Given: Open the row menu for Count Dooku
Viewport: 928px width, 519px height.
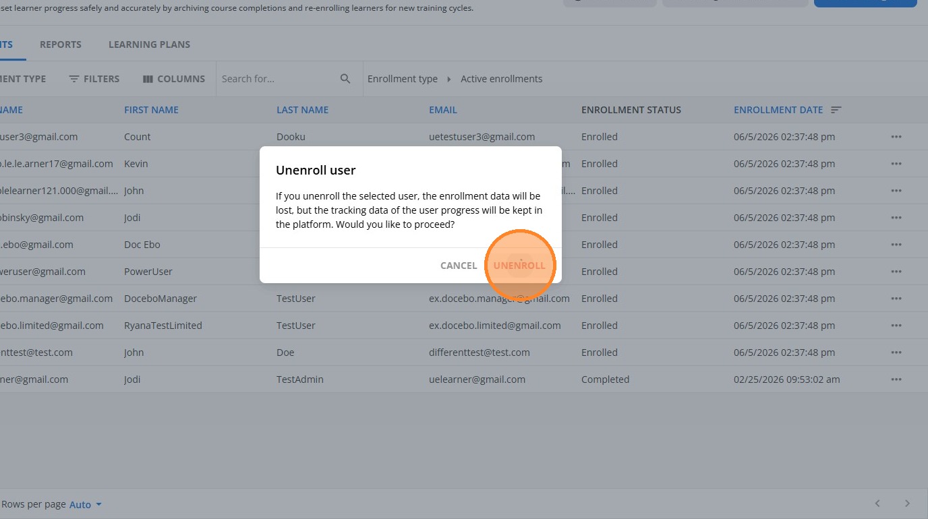Looking at the screenshot, I should tap(896, 137).
